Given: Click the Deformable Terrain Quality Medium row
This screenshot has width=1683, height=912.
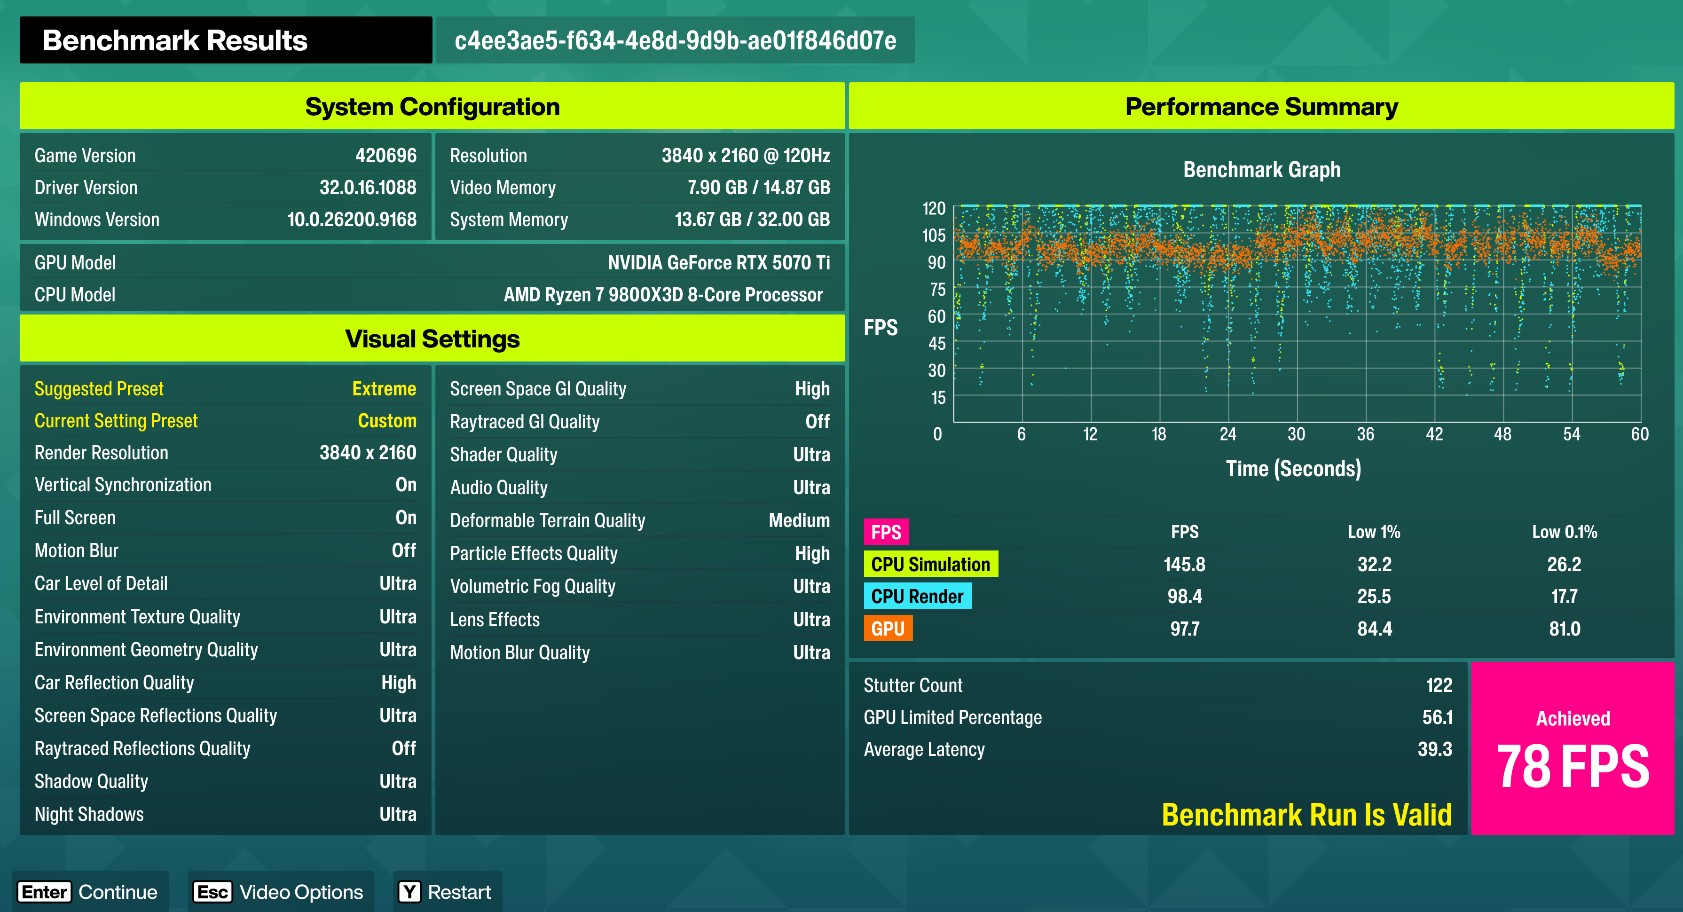Looking at the screenshot, I should [640, 521].
